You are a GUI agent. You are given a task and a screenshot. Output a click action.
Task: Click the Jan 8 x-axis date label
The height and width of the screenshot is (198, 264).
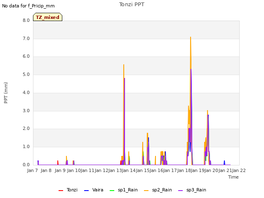point(46,170)
